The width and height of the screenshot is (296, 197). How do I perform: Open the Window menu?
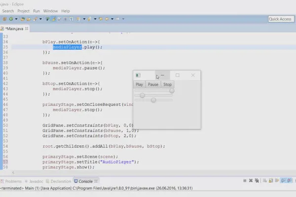coord(50,11)
